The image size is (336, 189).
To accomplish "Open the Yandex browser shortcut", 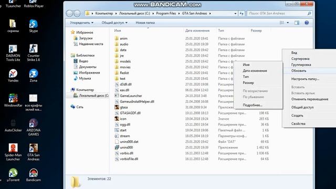I will point(13,76).
